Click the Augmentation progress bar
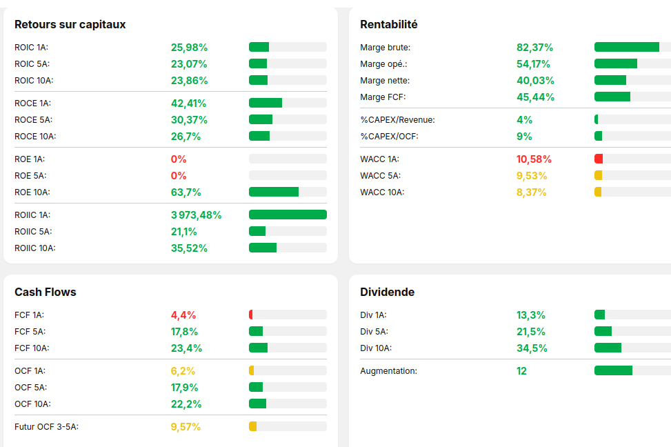The image size is (671, 447). (x=632, y=370)
